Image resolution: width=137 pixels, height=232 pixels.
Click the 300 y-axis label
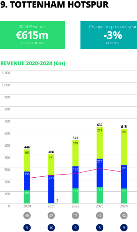7,170
